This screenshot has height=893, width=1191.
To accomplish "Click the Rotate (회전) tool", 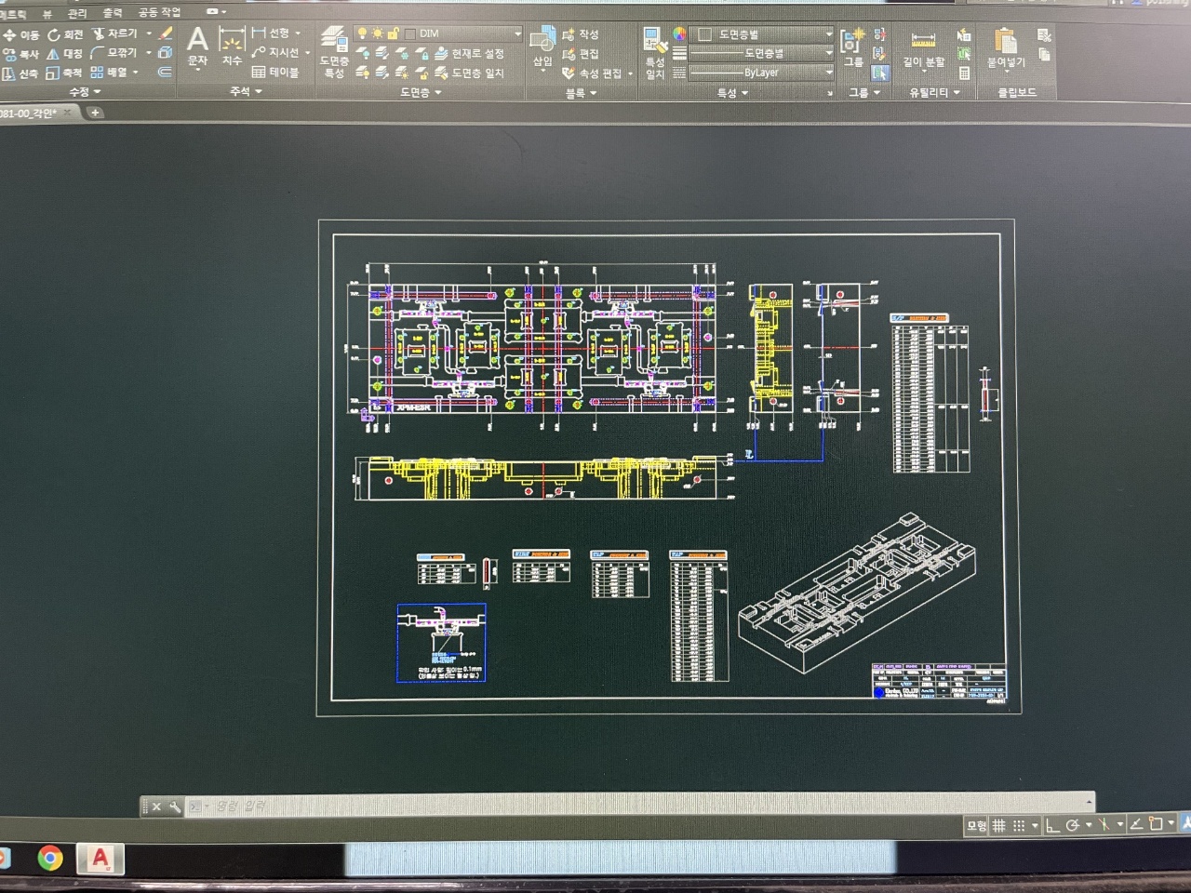I will pos(65,34).
